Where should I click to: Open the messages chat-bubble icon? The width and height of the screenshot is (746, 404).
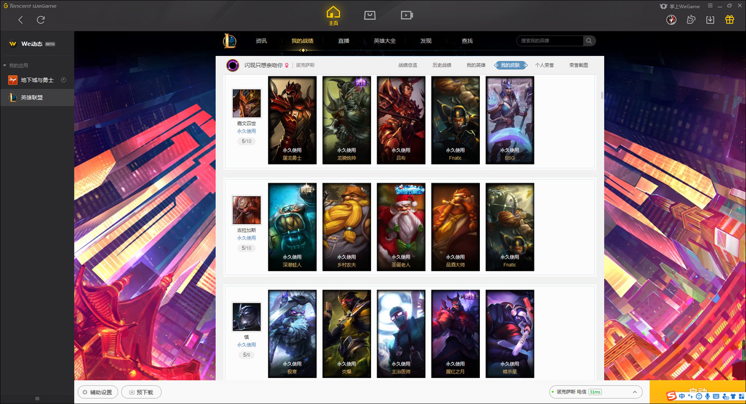[691, 19]
